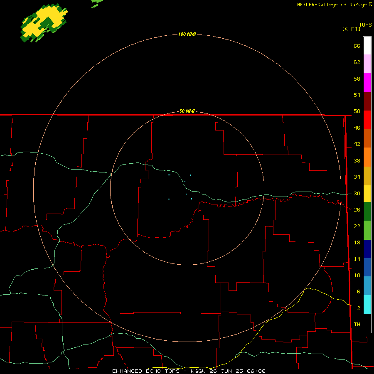374x374 pixels.
Task: Click the legend value "22"
Action: click(x=357, y=226)
